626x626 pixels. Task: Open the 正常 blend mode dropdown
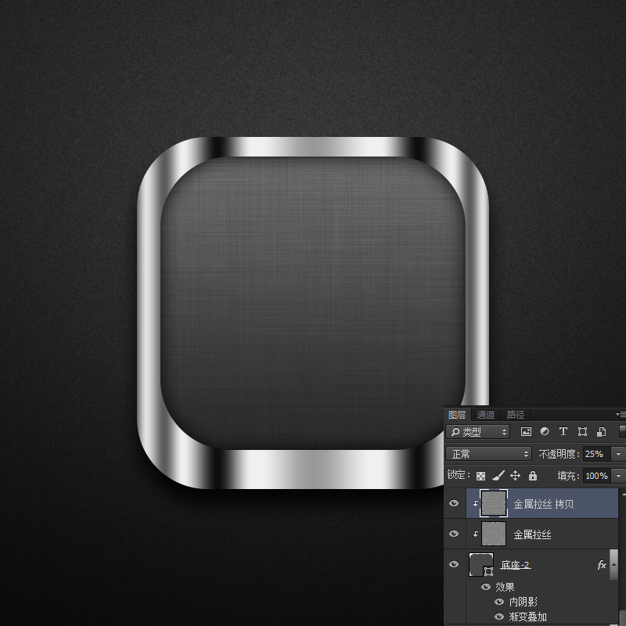pos(488,454)
